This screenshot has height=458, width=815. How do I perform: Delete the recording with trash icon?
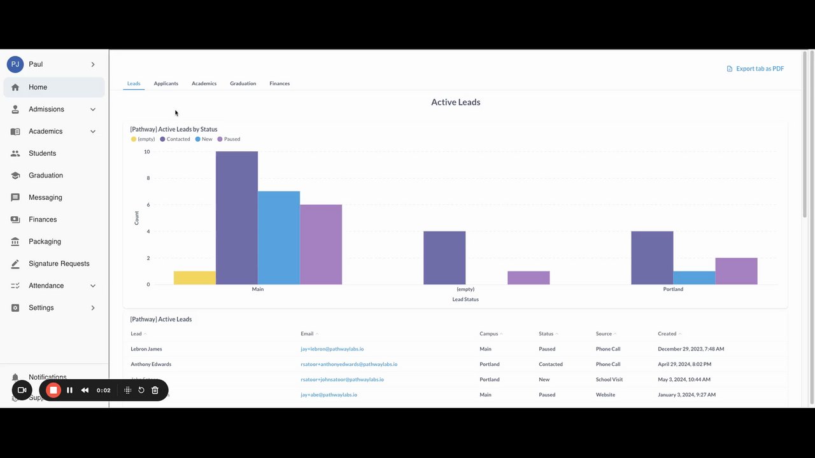pyautogui.click(x=155, y=390)
